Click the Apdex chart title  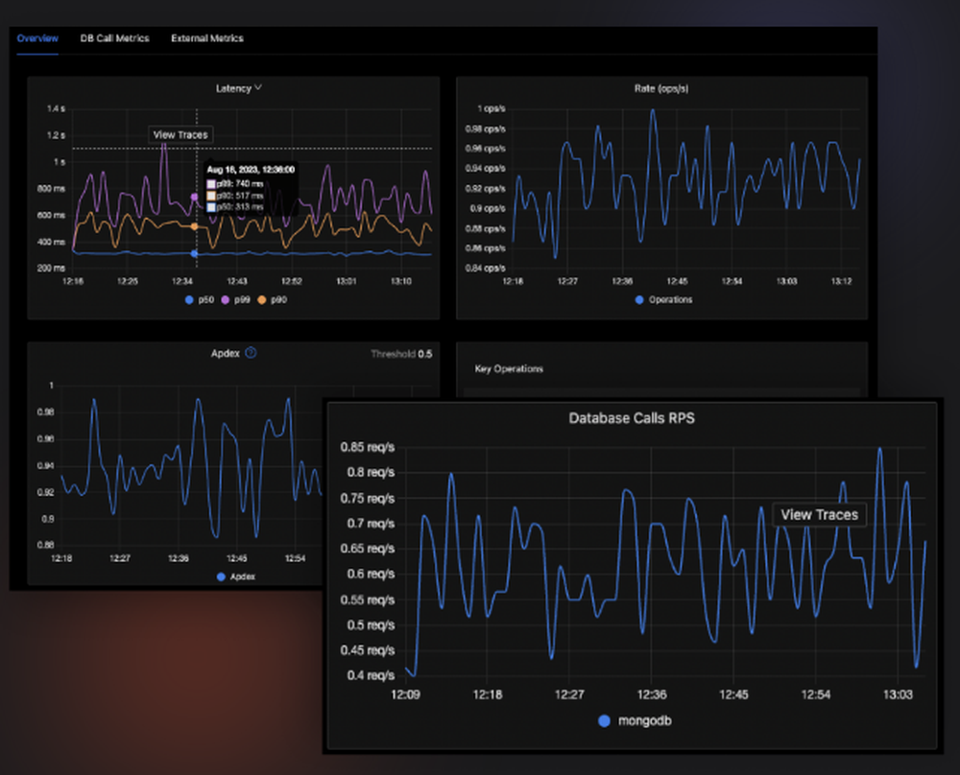point(226,354)
